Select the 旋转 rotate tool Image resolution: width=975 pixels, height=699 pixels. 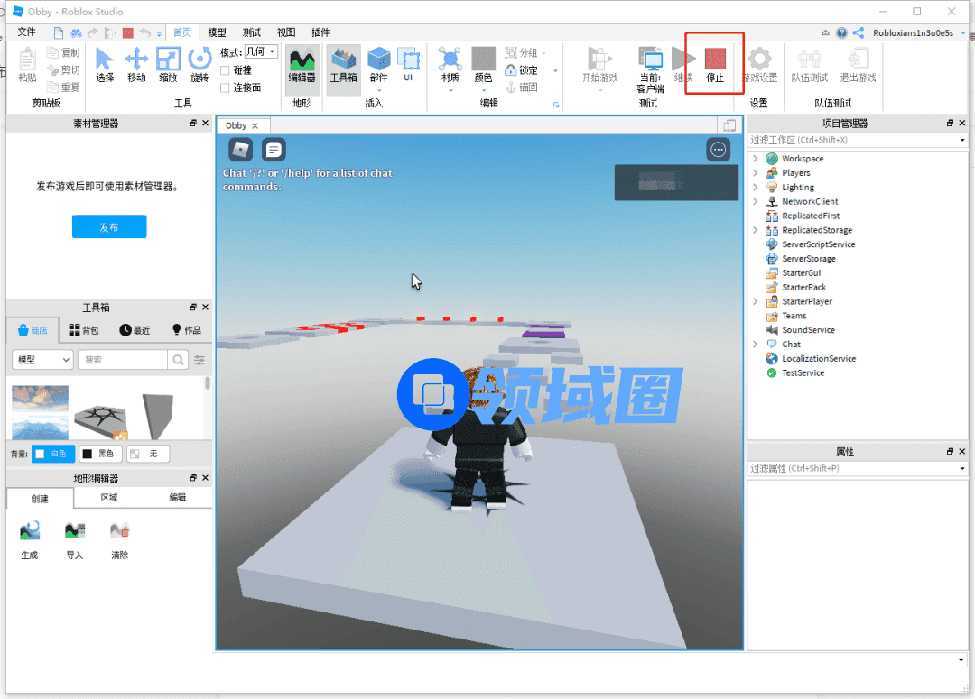(x=200, y=63)
